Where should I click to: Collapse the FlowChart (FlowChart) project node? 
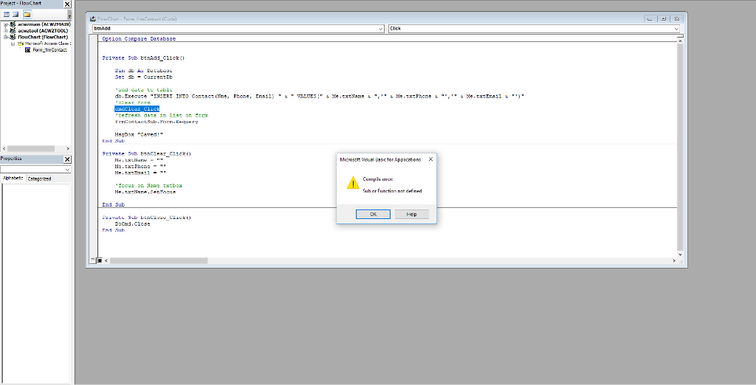coord(6,37)
